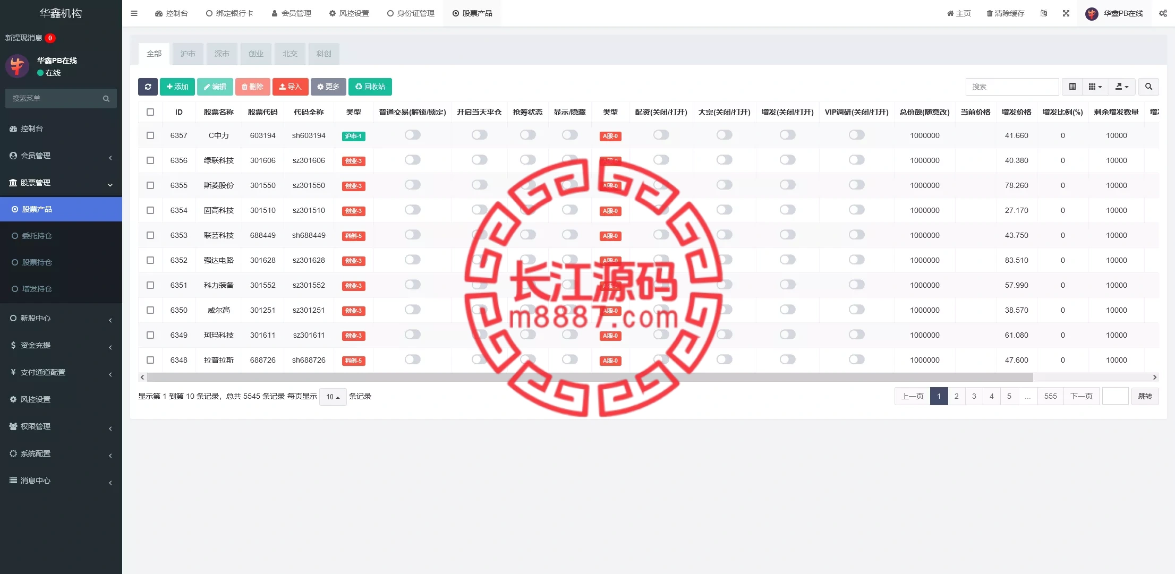The width and height of the screenshot is (1175, 574).
Task: Click the 搜索 table search field
Action: click(x=1012, y=87)
